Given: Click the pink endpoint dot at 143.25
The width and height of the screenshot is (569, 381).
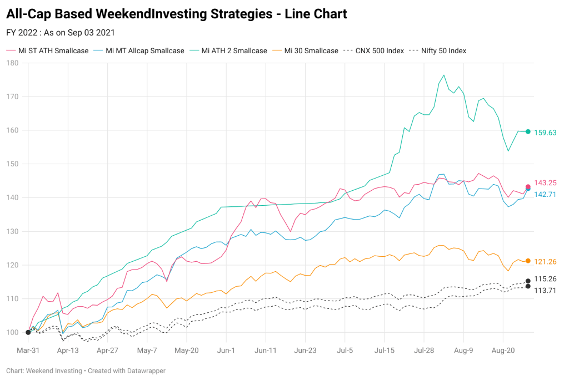Looking at the screenshot, I should 528,187.
